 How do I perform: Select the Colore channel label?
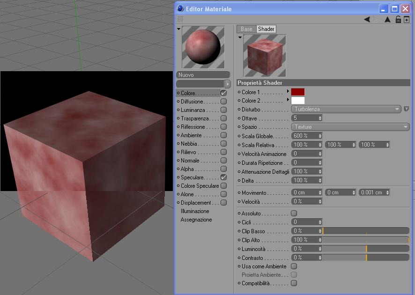click(188, 93)
